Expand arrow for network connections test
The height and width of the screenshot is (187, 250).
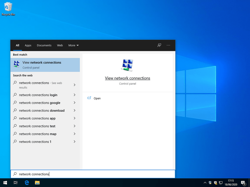click(74, 126)
